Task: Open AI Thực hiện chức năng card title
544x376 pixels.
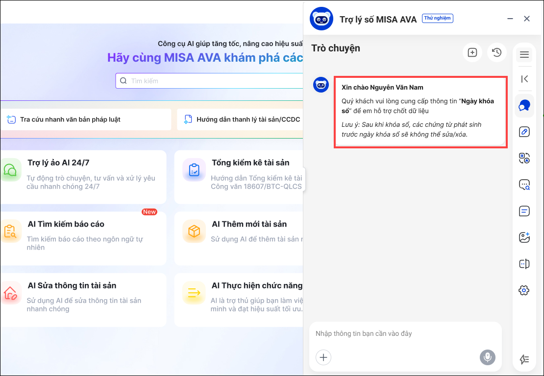Action: 257,285
